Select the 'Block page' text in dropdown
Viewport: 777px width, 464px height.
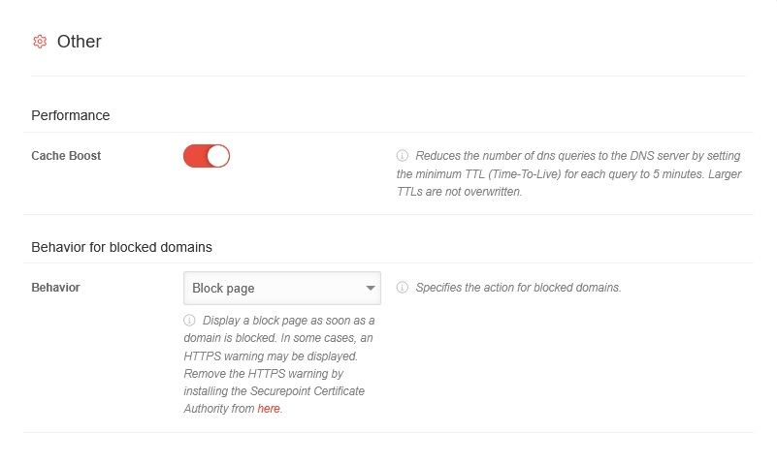223,288
